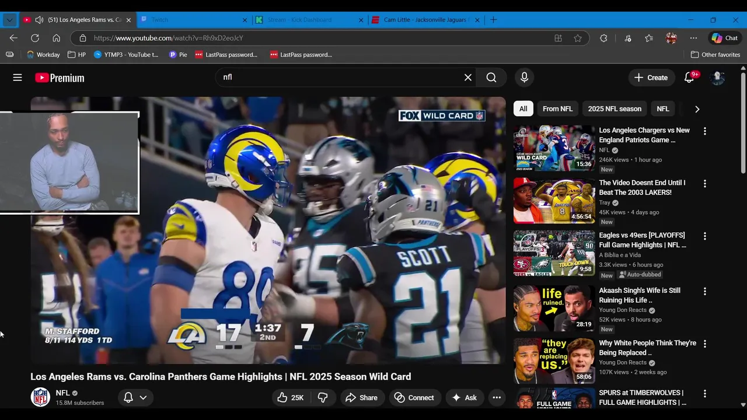Viewport: 747px width, 420px height.
Task: Open the NFL channel avatar
Action: click(x=40, y=397)
